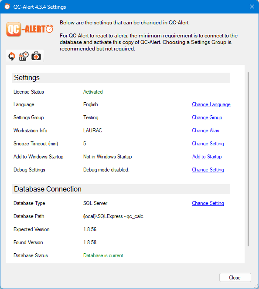Click the License Status label

tap(29, 92)
